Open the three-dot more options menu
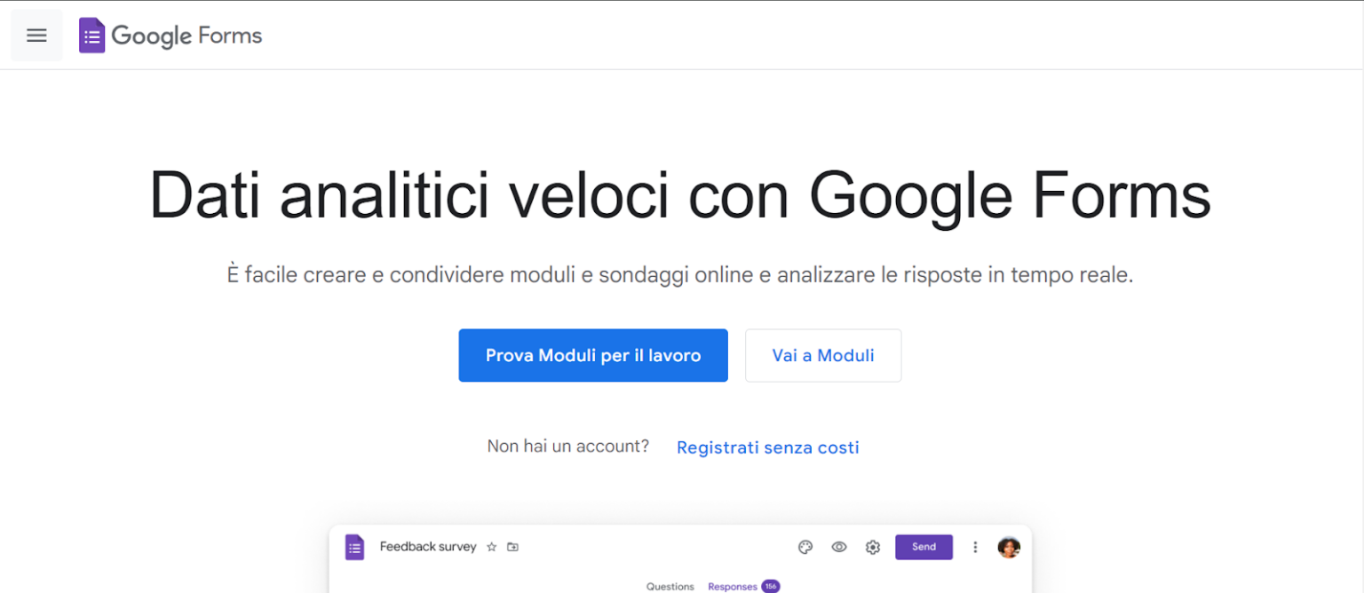1364x593 pixels. 974,547
